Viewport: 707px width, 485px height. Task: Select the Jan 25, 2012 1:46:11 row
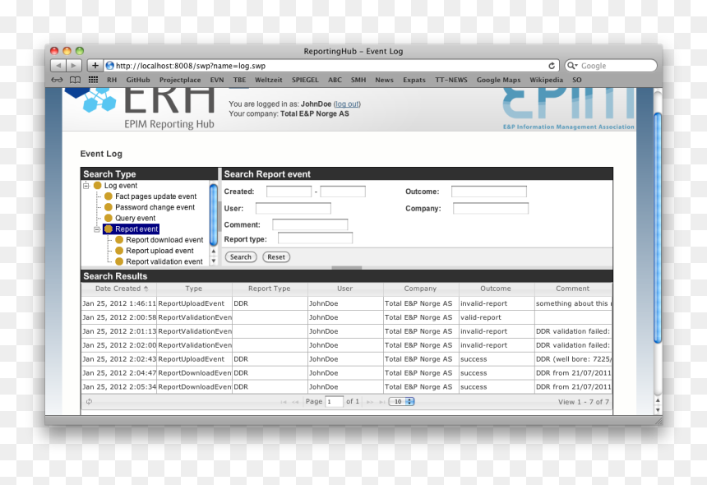click(x=346, y=303)
